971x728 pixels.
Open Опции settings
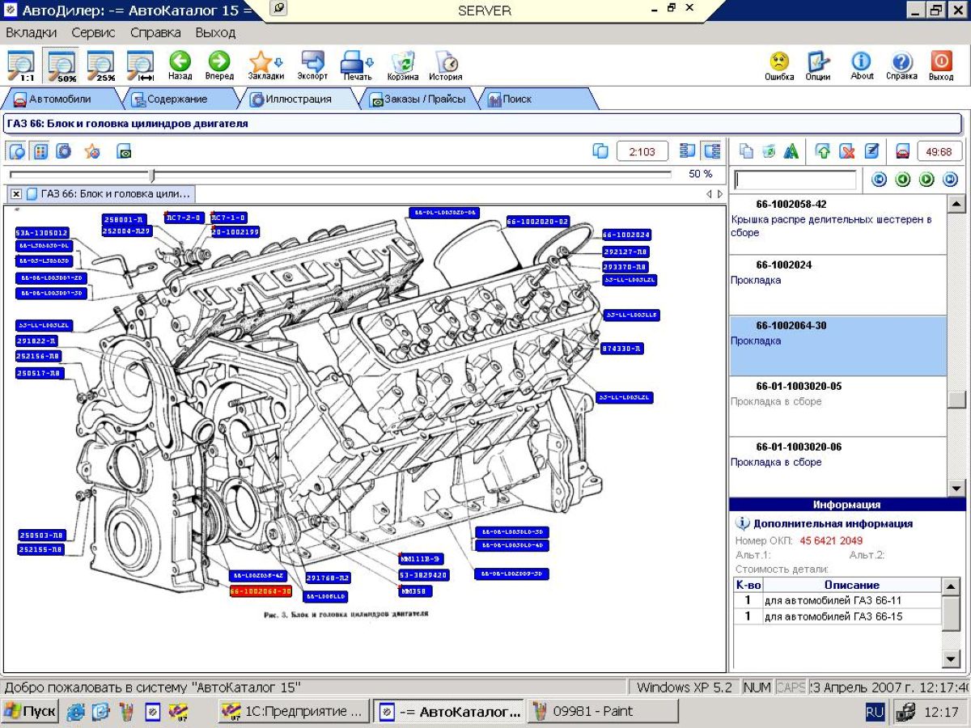point(818,66)
